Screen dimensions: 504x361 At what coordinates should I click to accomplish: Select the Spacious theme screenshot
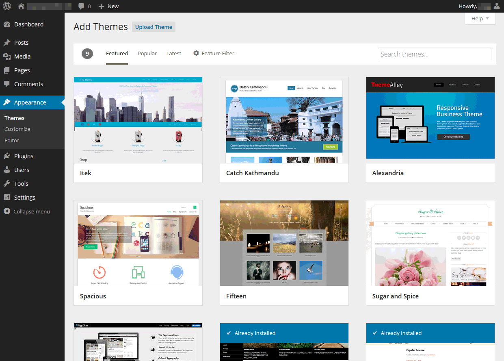(x=138, y=243)
